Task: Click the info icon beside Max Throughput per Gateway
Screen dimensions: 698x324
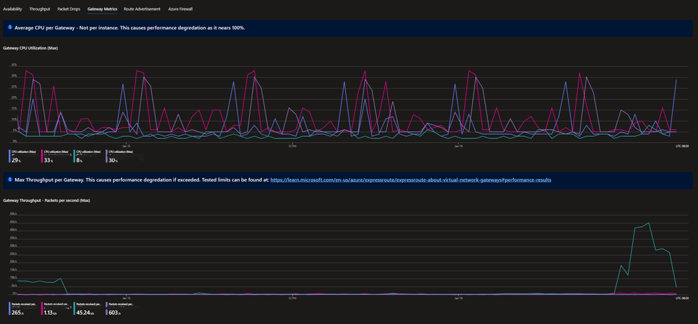Action: point(10,179)
